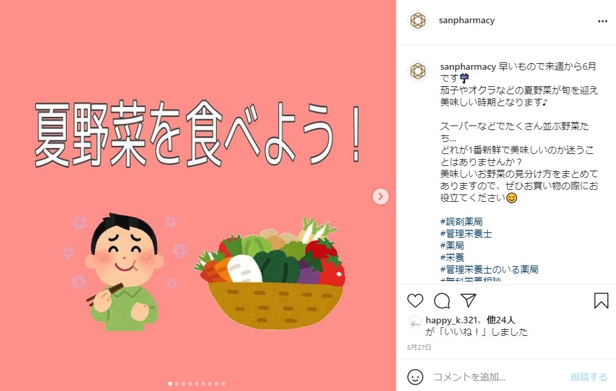
Task: Open happy_k.321 liker avatar
Action: pos(415,323)
